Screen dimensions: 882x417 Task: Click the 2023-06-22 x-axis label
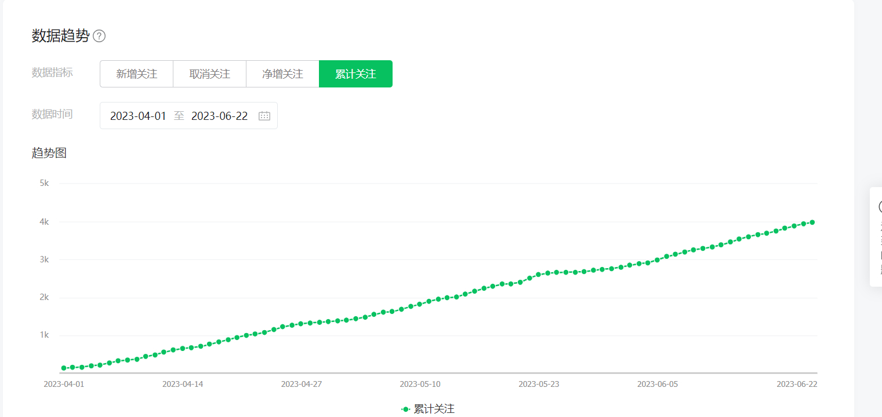pyautogui.click(x=797, y=384)
